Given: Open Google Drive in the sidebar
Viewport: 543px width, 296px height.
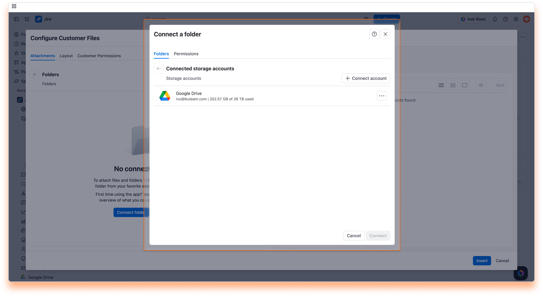Looking at the screenshot, I should click(37, 277).
